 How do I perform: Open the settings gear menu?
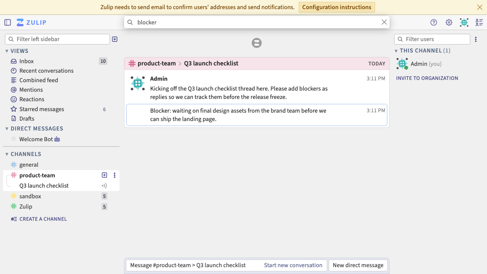click(x=449, y=22)
